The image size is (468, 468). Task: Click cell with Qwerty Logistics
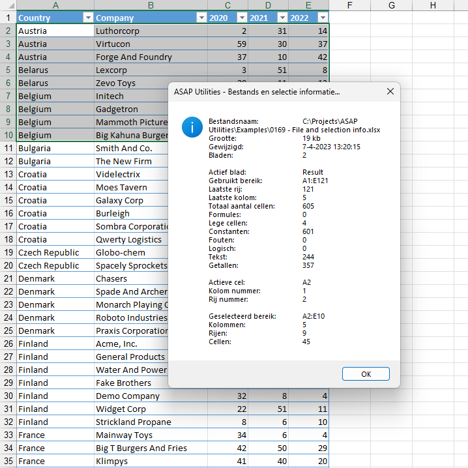coord(131,239)
